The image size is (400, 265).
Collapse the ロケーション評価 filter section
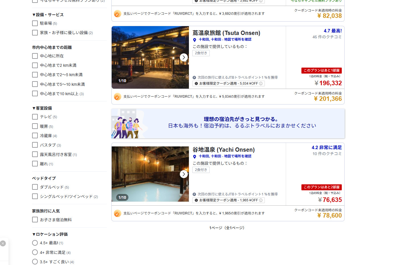50,234
